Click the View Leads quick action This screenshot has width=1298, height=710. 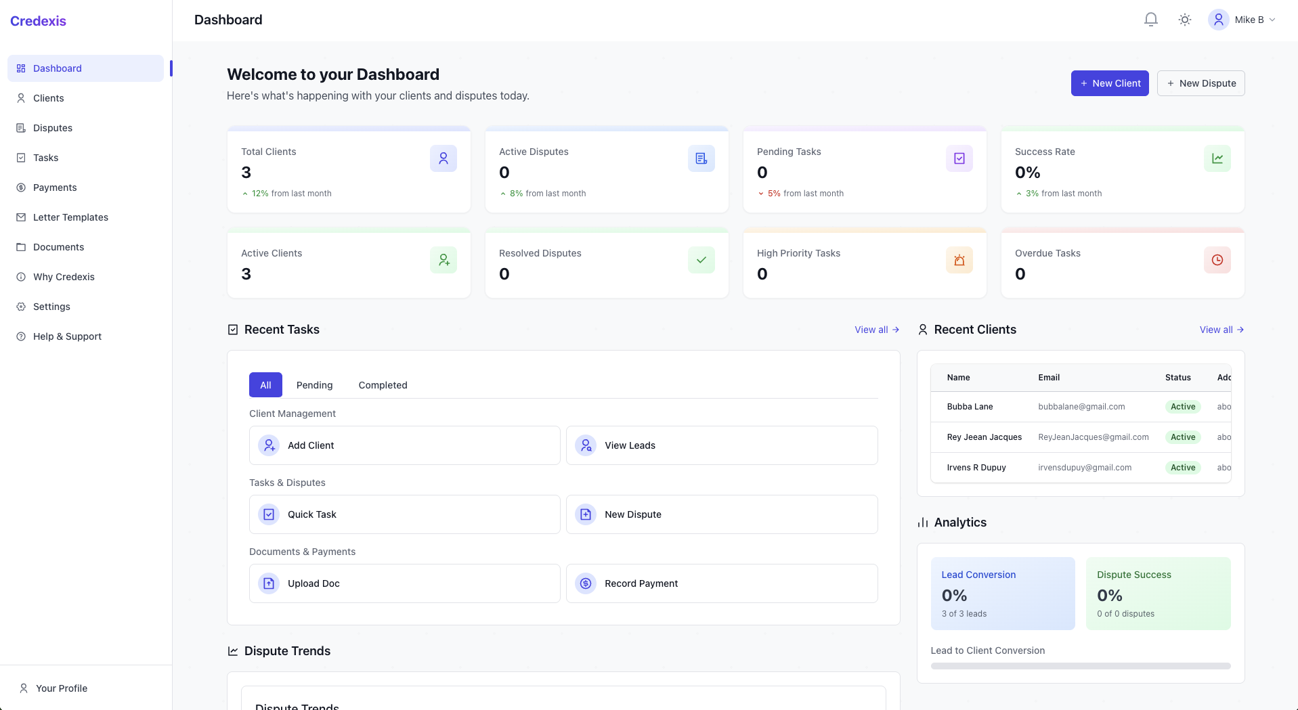(x=722, y=445)
